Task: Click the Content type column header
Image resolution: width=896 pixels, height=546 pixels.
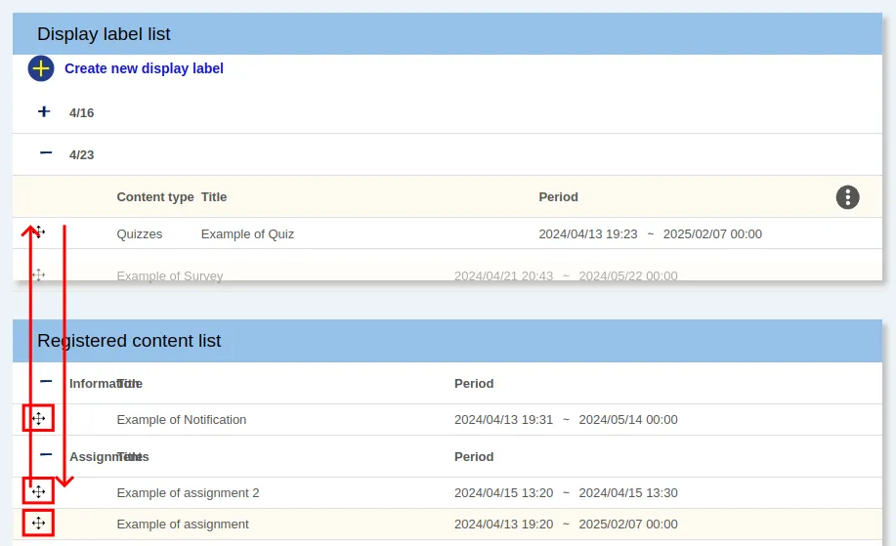Action: coord(154,197)
